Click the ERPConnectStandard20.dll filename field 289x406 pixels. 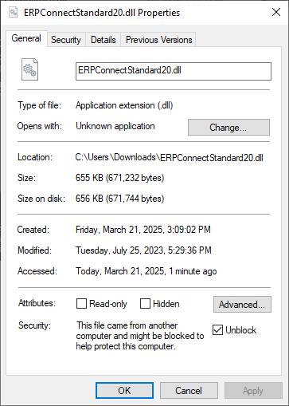tap(174, 71)
